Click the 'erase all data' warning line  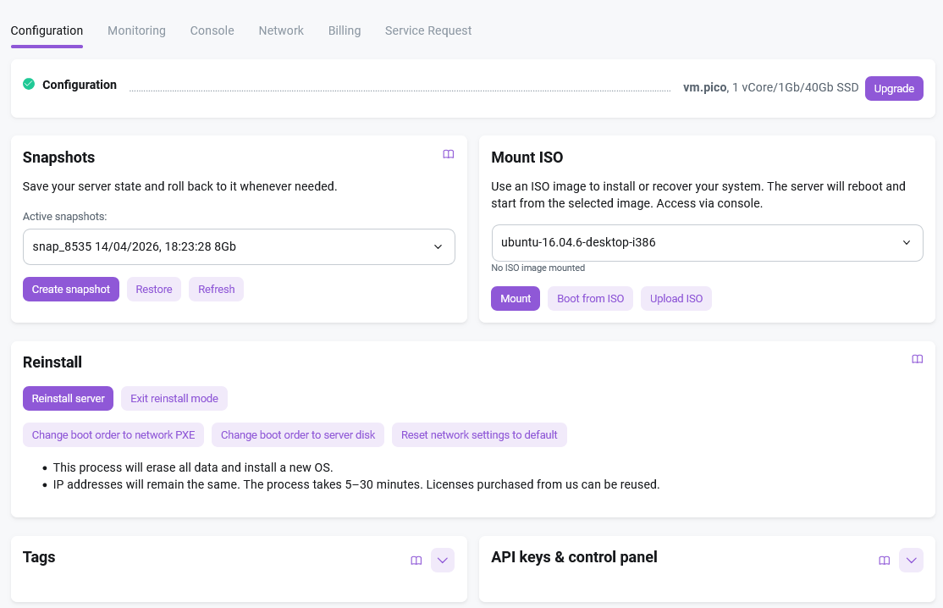193,468
